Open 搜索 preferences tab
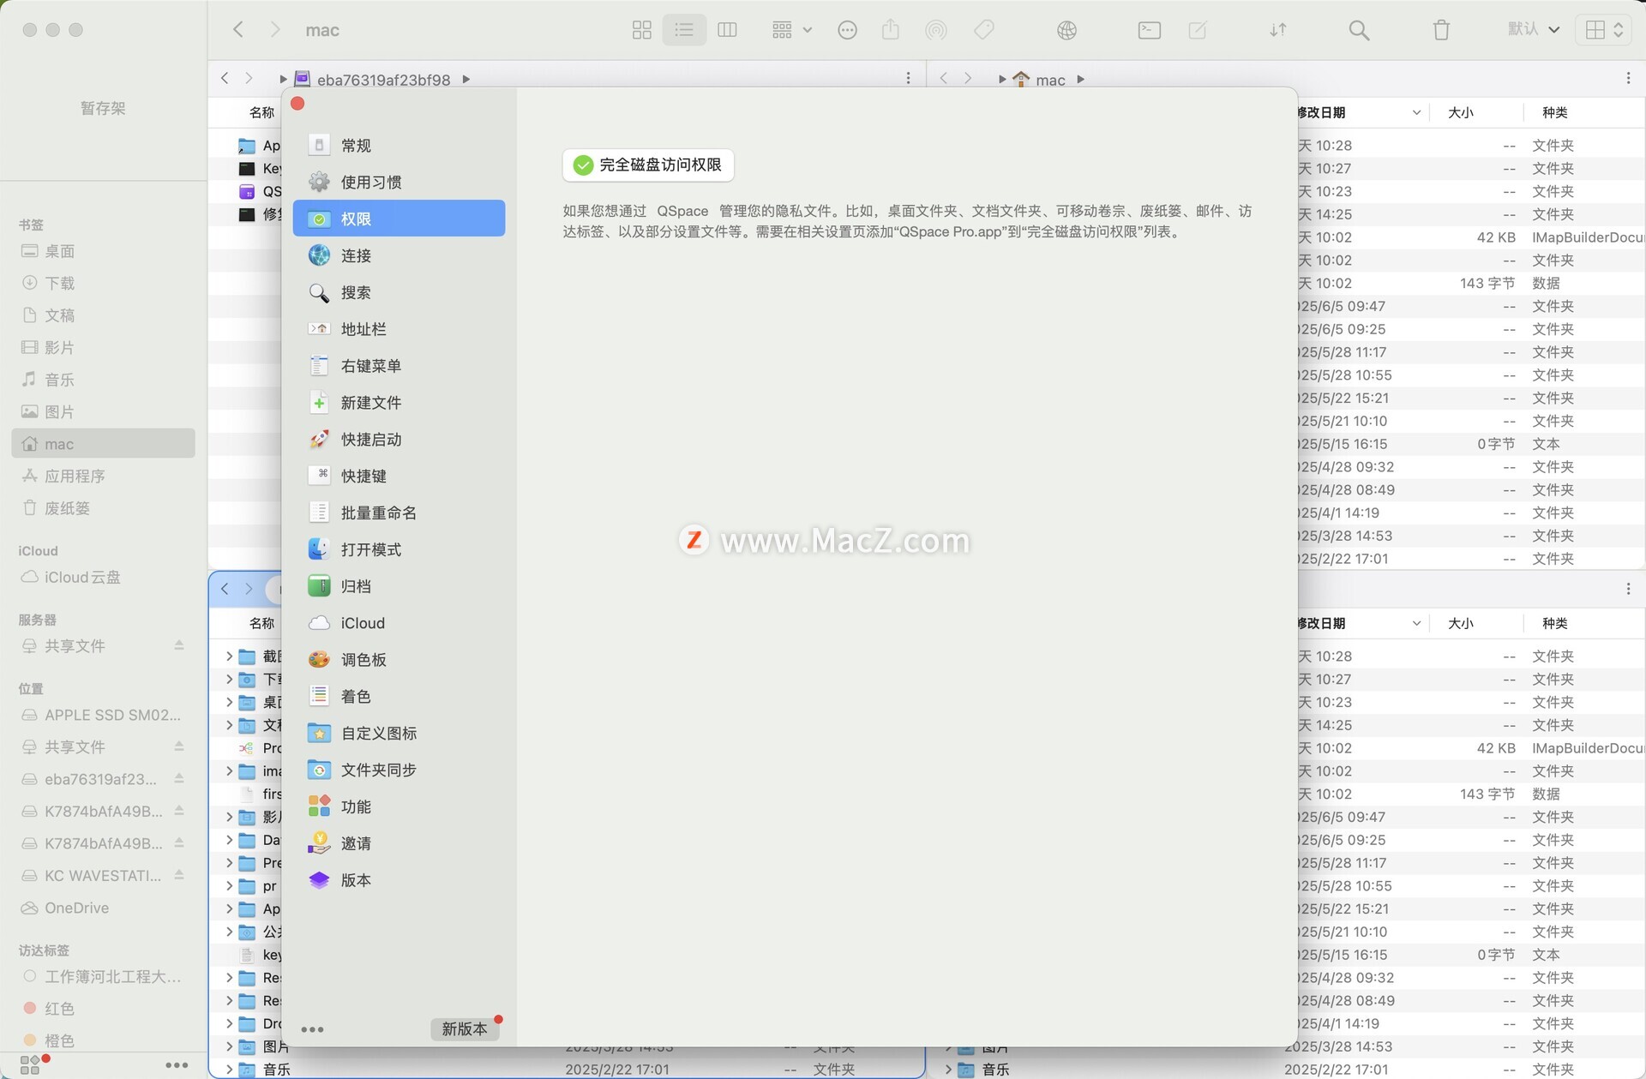The height and width of the screenshot is (1079, 1646). (399, 292)
